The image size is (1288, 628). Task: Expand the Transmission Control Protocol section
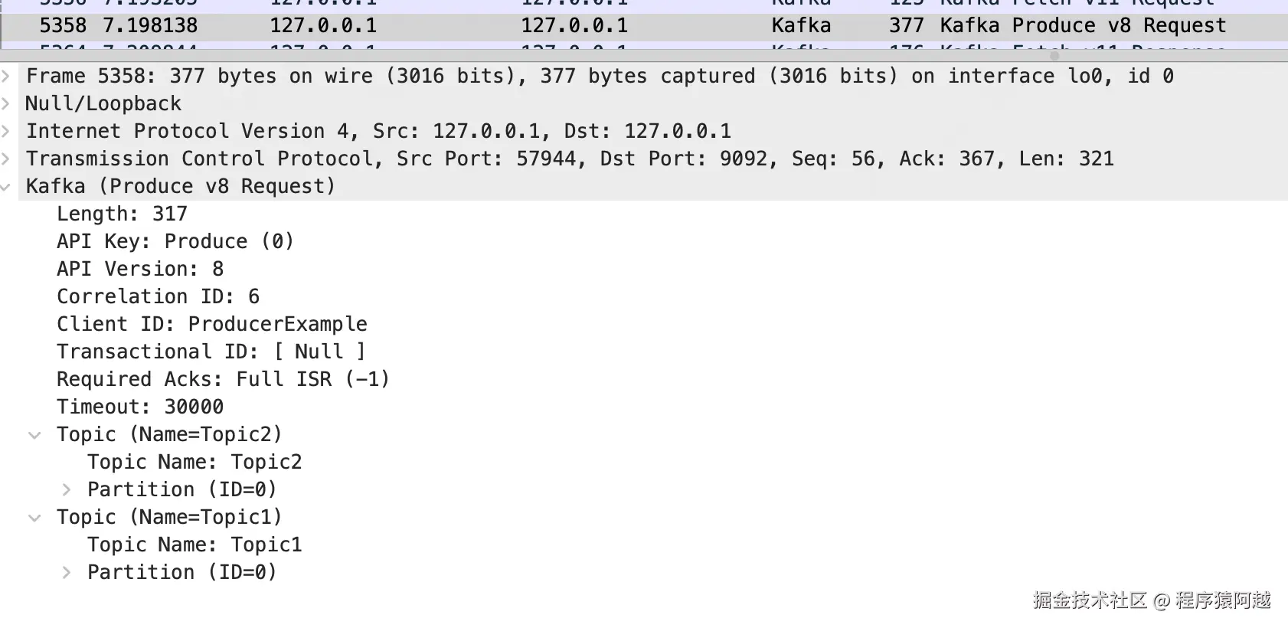(x=6, y=159)
